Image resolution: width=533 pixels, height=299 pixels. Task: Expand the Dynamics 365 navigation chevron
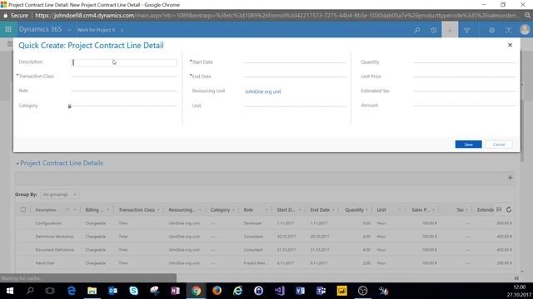click(69, 30)
